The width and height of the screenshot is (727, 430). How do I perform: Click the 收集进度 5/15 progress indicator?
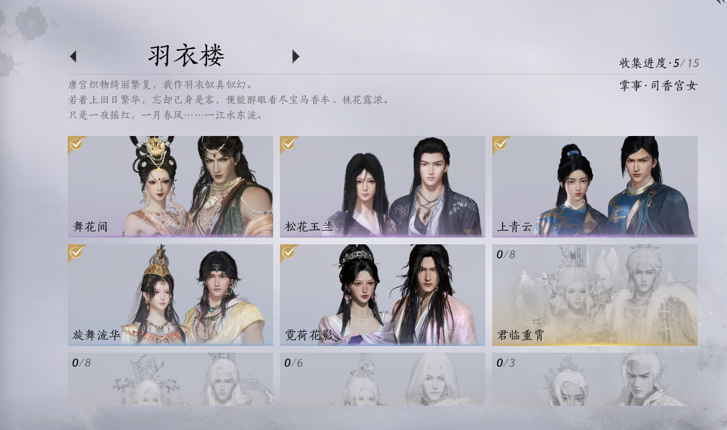(x=659, y=63)
